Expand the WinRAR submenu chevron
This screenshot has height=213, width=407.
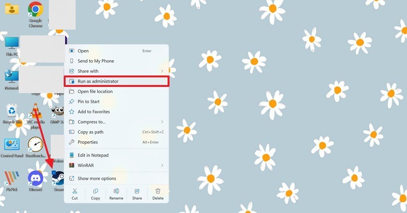(x=162, y=165)
